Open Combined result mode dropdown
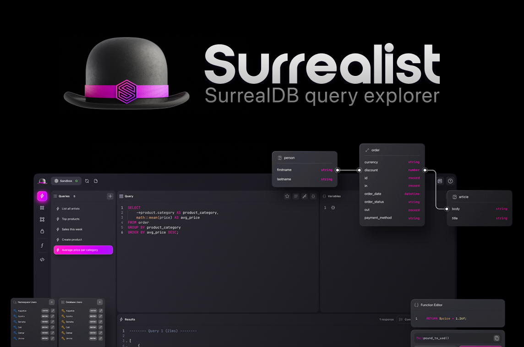524x347 pixels. click(404, 320)
